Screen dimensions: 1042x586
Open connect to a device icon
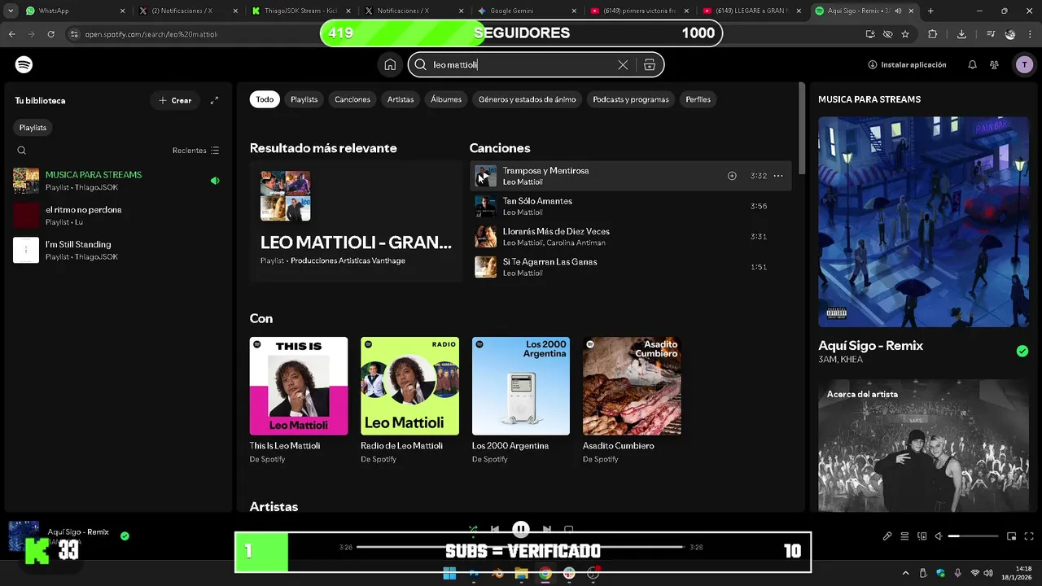[x=922, y=536]
